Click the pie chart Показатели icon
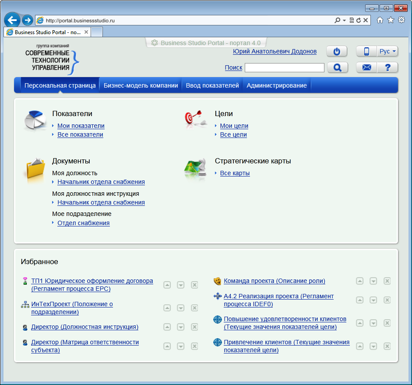Image resolution: width=412 pixels, height=385 pixels. 35,121
